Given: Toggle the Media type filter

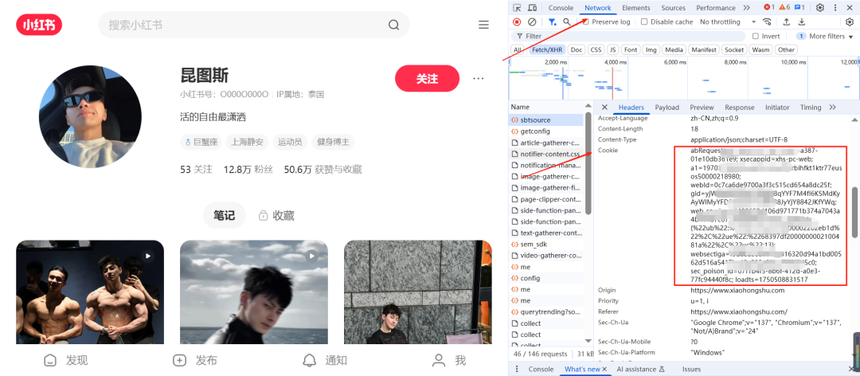Looking at the screenshot, I should (674, 50).
